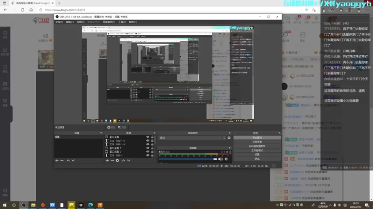Open the 文件(F) File menu
Image resolution: width=373 pixels, height=209 pixels.
(x=59, y=22)
